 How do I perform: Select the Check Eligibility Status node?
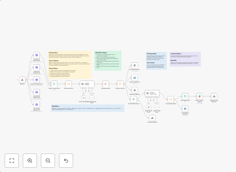134,99
